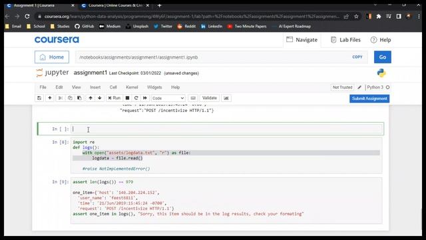Open the Medium bookmark

tap(110, 27)
